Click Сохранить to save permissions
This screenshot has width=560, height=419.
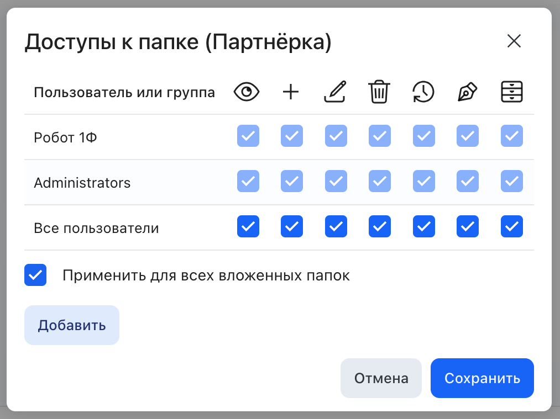tap(482, 378)
